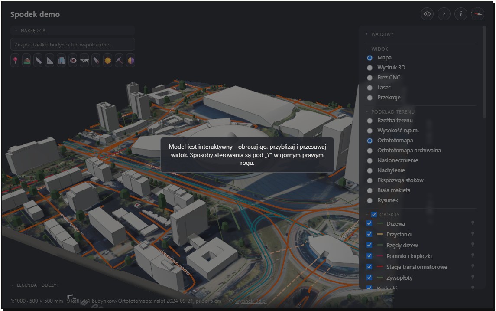Select the Frez CNC view
Image resolution: width=496 pixels, height=311 pixels.
pos(370,78)
